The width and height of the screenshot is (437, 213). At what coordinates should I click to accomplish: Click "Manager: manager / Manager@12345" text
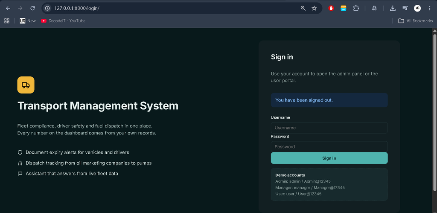point(310,188)
